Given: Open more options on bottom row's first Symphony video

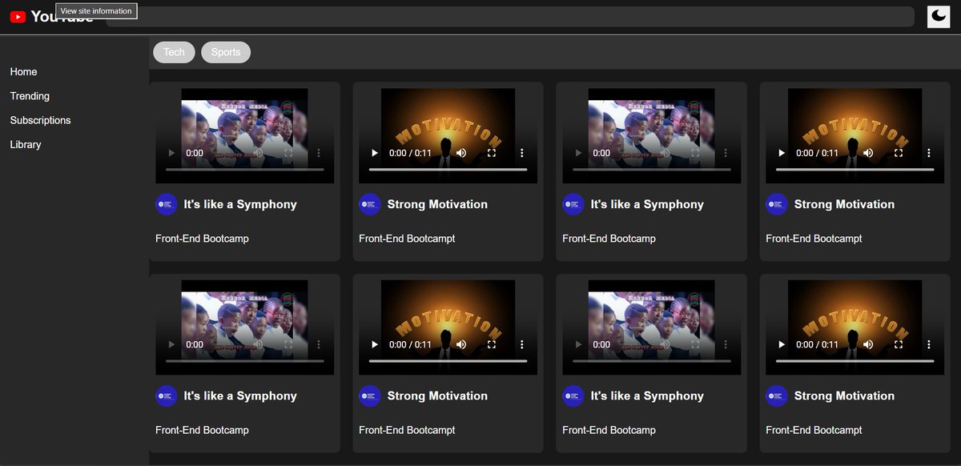Looking at the screenshot, I should point(319,344).
